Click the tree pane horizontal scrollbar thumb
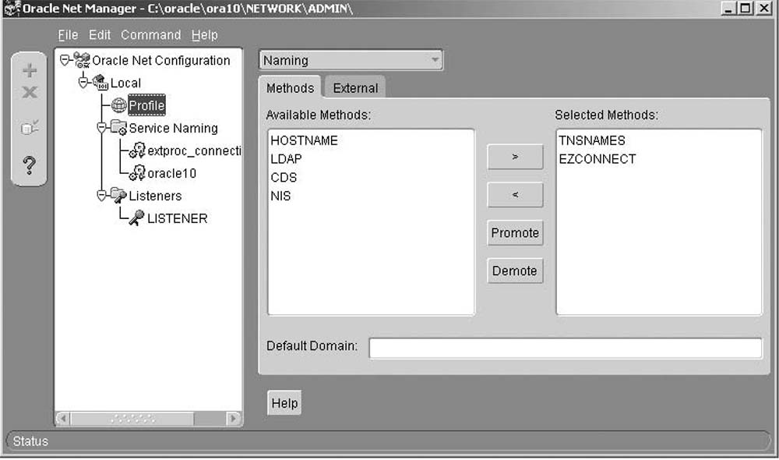779x460 pixels. [132, 419]
